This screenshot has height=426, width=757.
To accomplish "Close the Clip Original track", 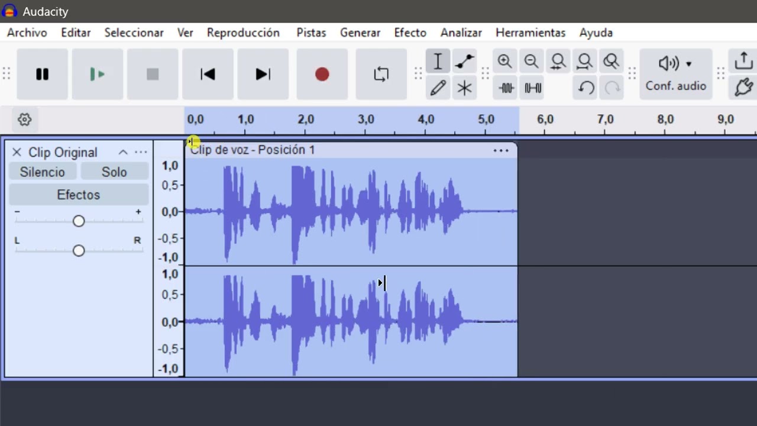I will pyautogui.click(x=17, y=152).
